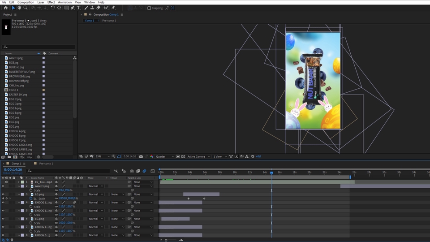Open the Project panel menu button
Image resolution: width=430 pixels, height=242 pixels.
coord(15,14)
